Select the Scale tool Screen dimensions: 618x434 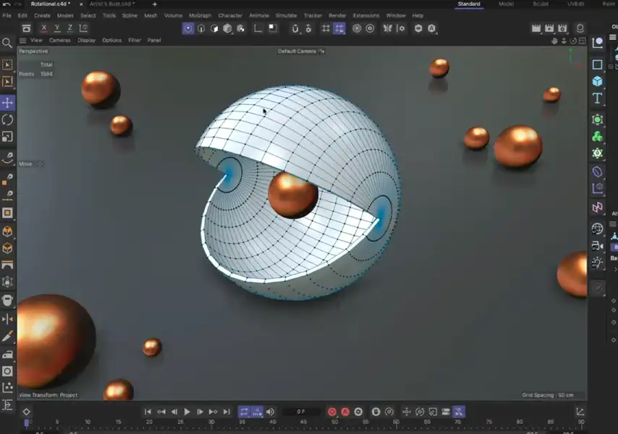[7, 137]
